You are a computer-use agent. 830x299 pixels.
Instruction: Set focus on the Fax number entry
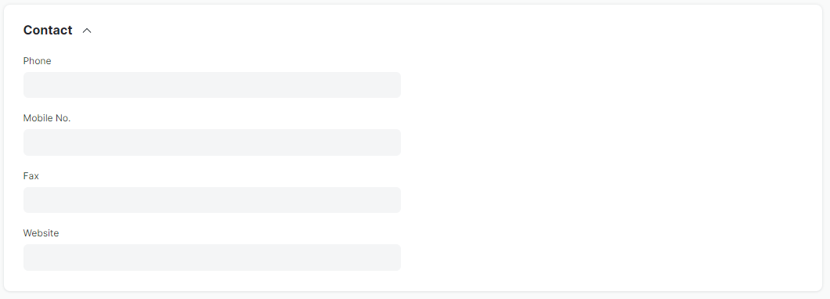[x=211, y=200]
